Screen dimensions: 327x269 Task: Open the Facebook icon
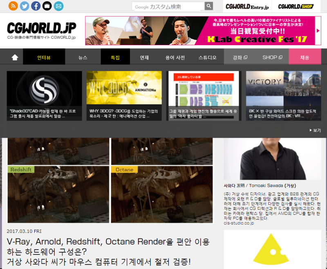[36, 6]
